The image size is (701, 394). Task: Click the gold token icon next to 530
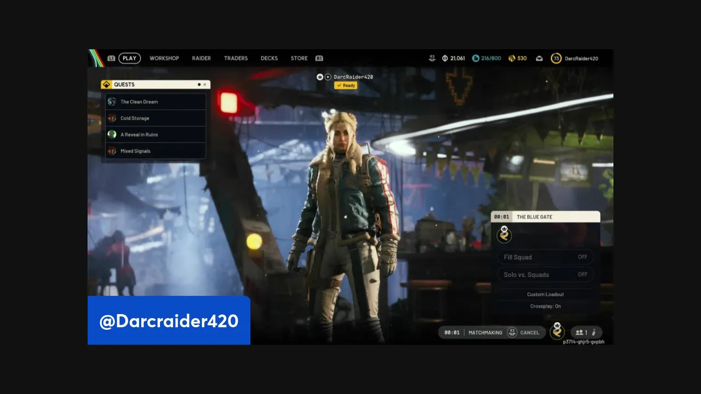pos(512,58)
